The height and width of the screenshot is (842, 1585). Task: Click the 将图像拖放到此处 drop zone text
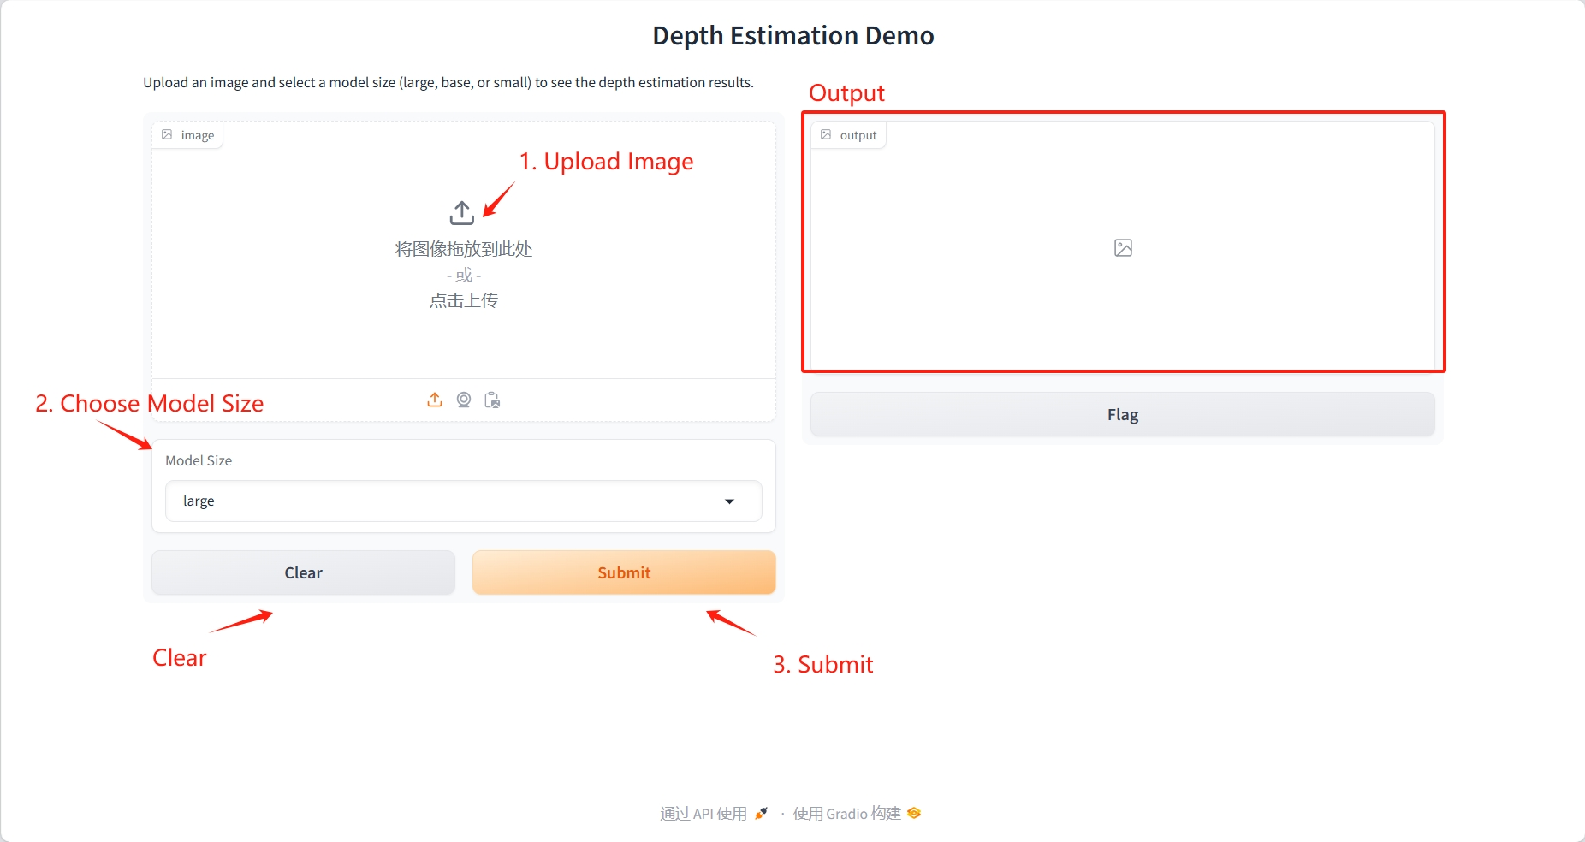click(x=463, y=249)
